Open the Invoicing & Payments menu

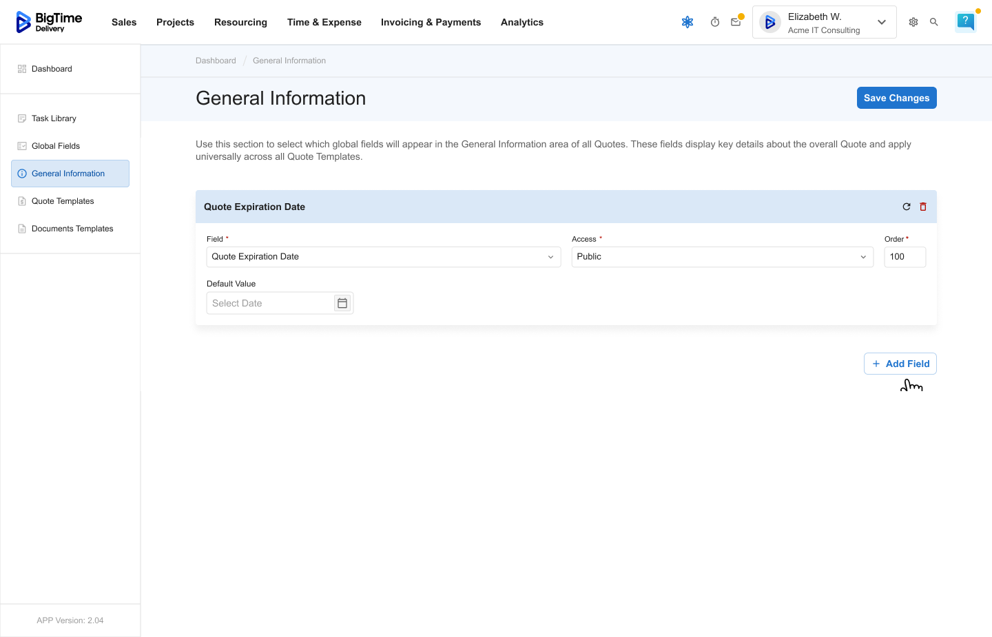[x=431, y=22]
